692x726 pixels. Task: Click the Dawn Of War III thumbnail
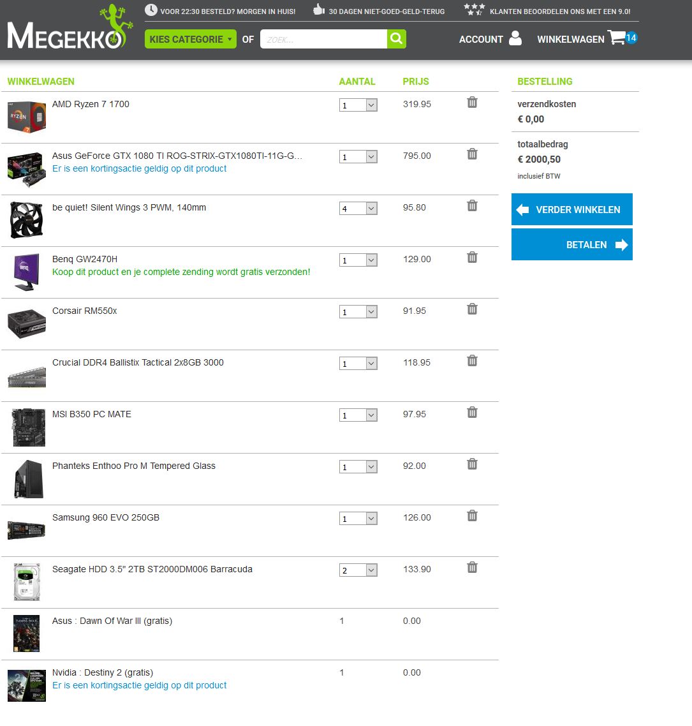pyautogui.click(x=26, y=634)
